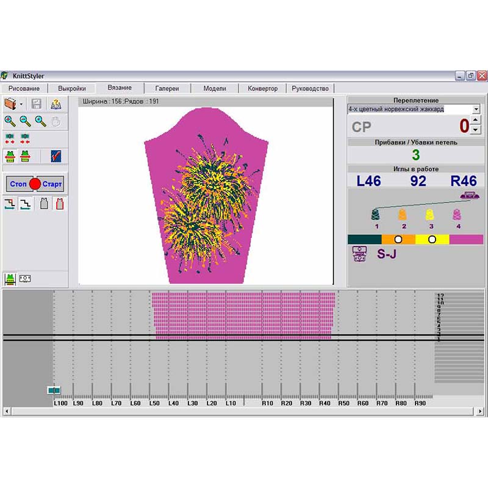The height and width of the screenshot is (488, 488).
Task: Click green garment with right arrow icon
Action: (x=25, y=156)
